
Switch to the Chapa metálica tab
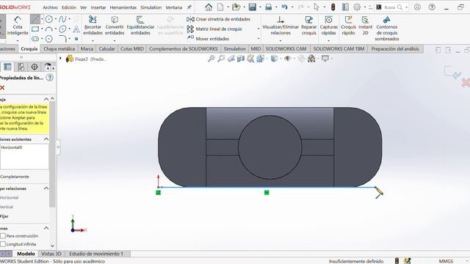(59, 49)
